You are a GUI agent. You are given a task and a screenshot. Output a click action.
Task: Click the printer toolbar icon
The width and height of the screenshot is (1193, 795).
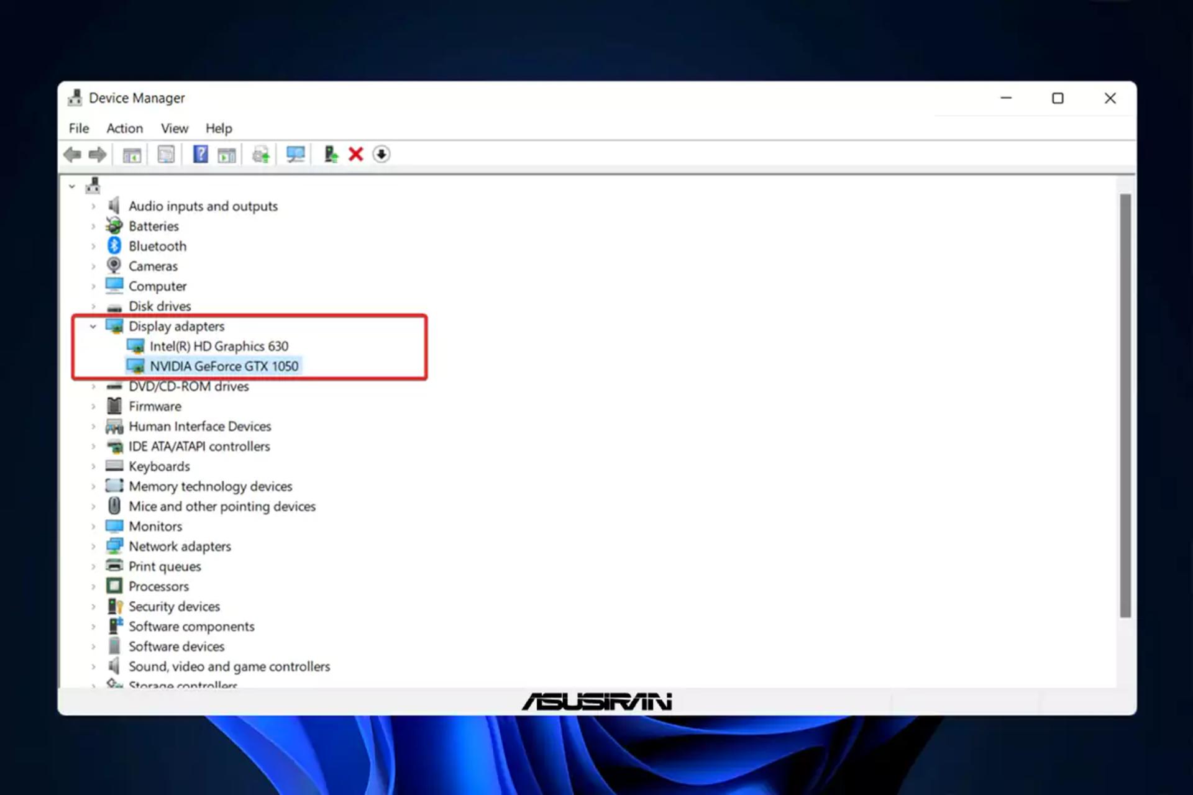tap(260, 154)
